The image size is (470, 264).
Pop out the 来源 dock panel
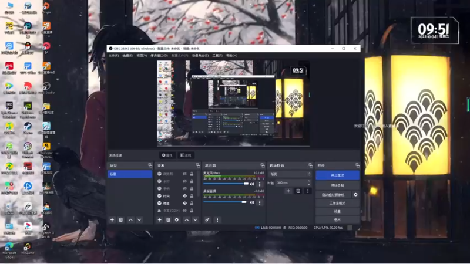click(x=197, y=165)
